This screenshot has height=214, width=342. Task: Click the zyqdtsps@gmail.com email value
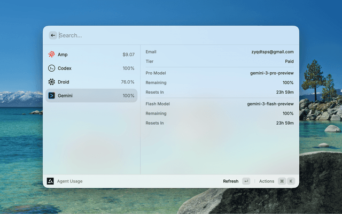[273, 52]
